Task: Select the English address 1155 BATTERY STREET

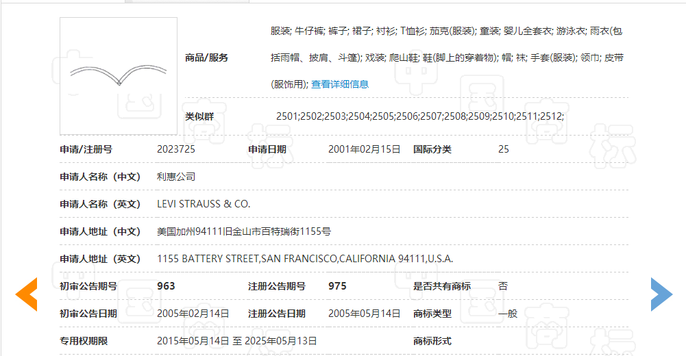Action: click(x=305, y=259)
